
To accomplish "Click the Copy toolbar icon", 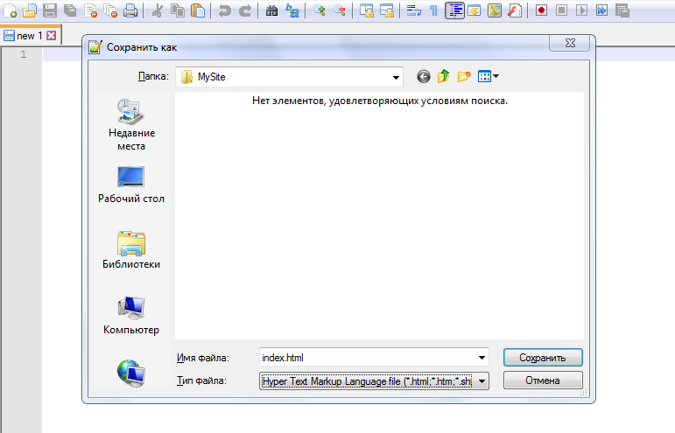I will tap(178, 10).
